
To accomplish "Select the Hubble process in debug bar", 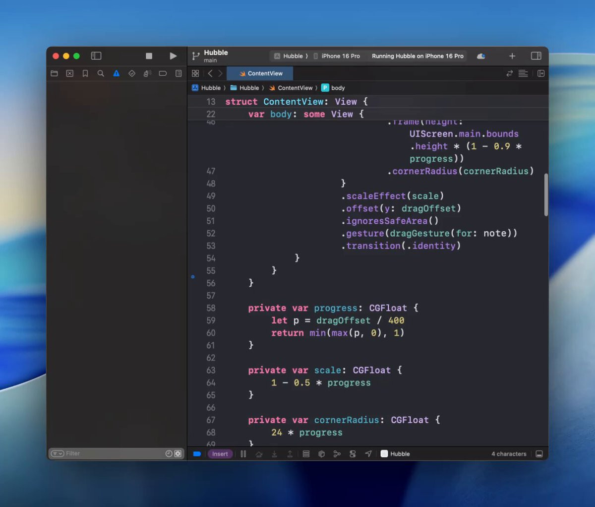I will pyautogui.click(x=395, y=454).
